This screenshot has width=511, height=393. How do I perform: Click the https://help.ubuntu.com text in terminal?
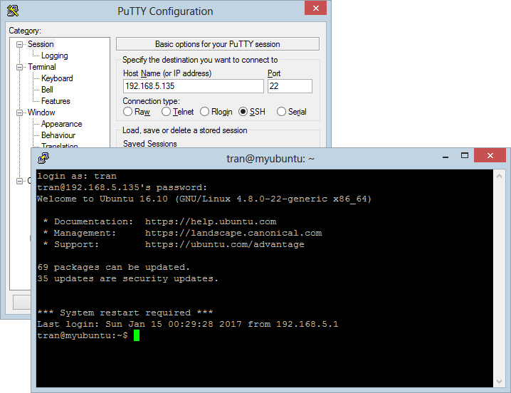click(x=211, y=222)
